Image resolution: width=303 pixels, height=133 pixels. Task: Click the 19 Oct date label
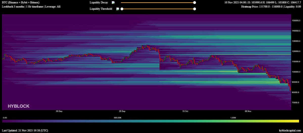point(185,111)
